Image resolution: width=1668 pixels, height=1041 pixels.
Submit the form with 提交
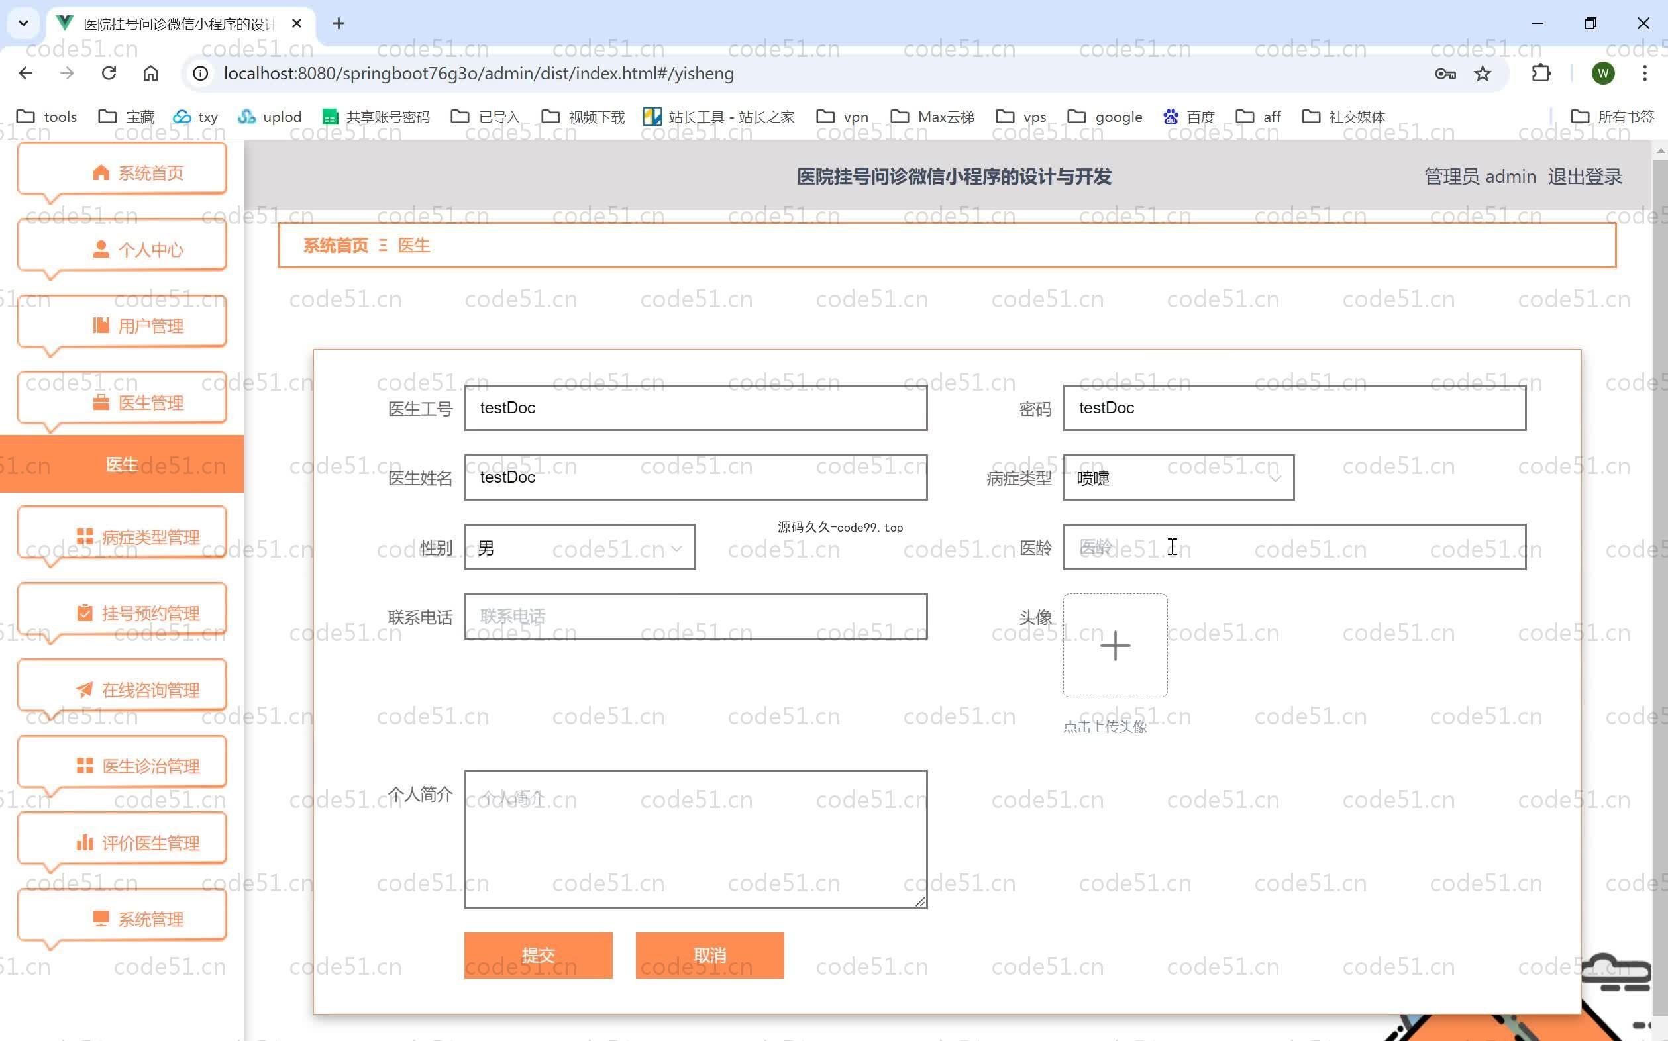coord(538,955)
